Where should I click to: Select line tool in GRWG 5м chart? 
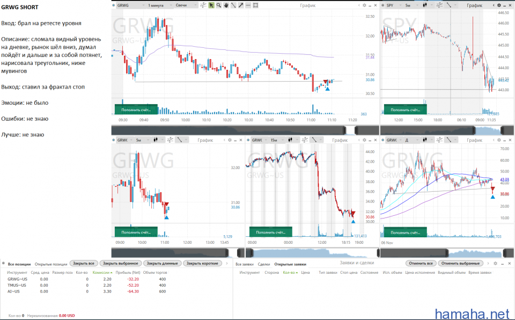coord(180,140)
